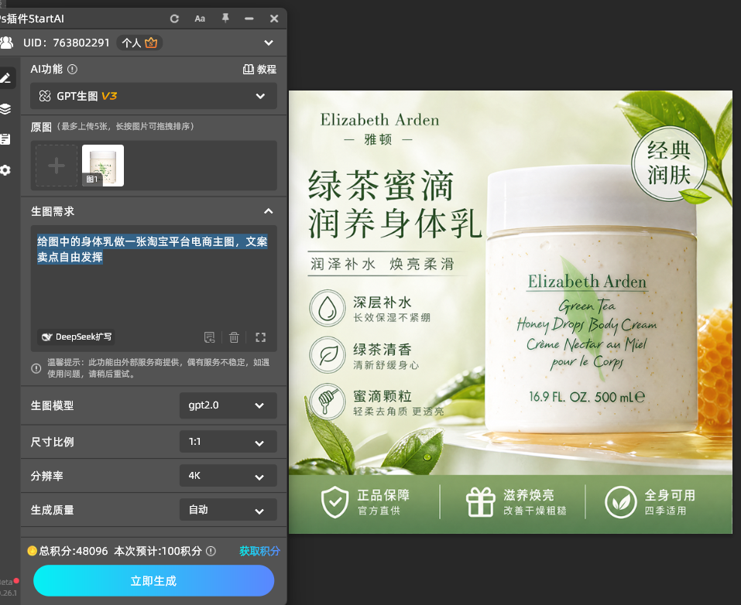Click the 立即生成 button
The height and width of the screenshot is (605, 741).
153,581
